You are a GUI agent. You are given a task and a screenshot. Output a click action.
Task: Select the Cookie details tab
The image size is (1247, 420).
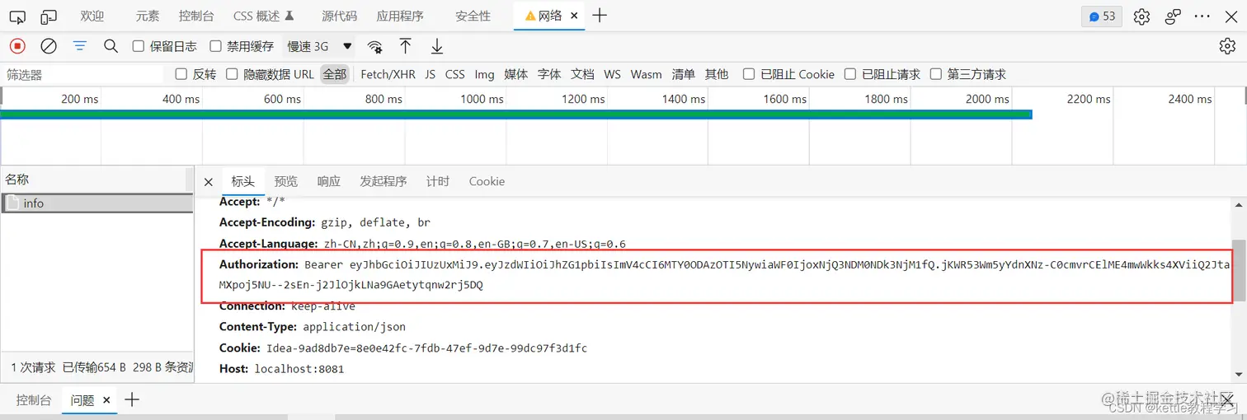click(487, 181)
